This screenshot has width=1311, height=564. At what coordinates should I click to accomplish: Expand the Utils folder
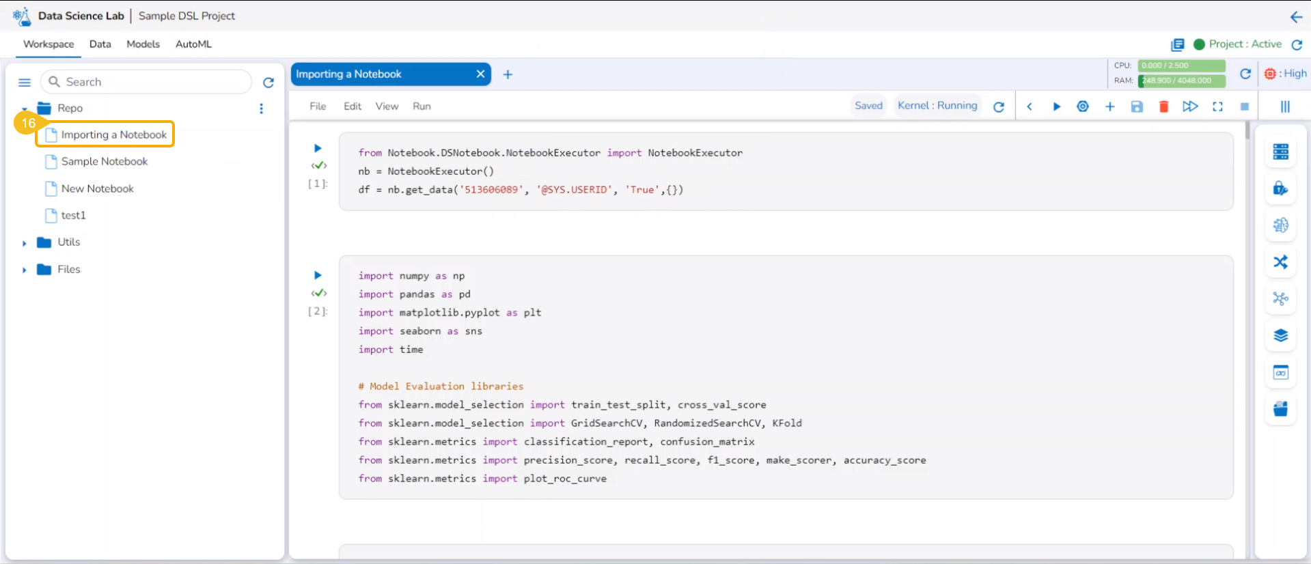coord(25,243)
